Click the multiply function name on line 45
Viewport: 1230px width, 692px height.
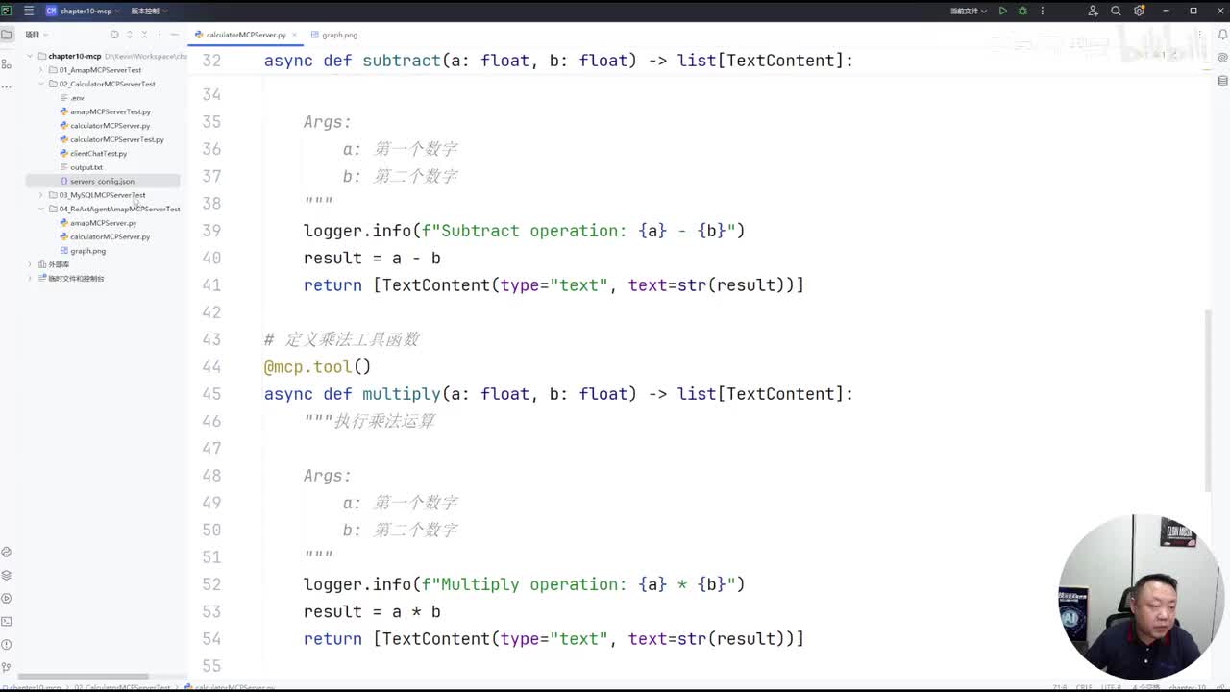402,394
